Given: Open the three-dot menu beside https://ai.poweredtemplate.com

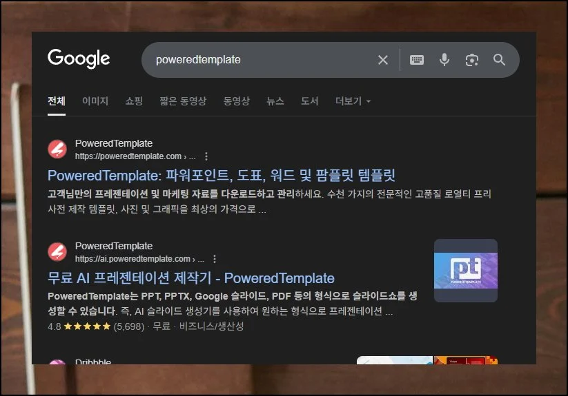Looking at the screenshot, I should (215, 259).
